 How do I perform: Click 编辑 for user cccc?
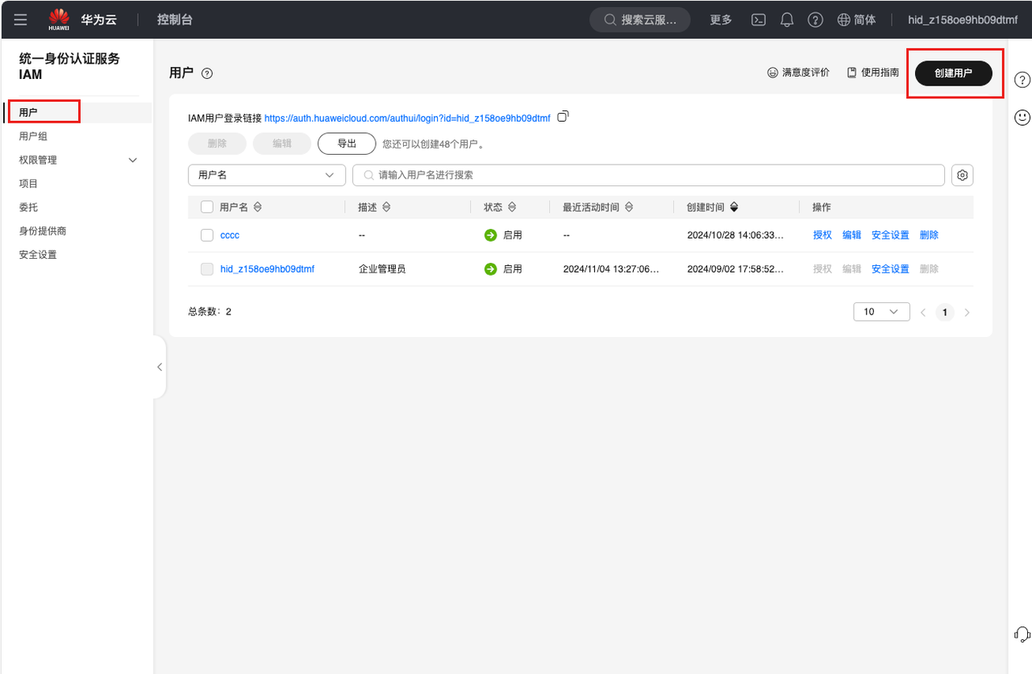851,235
